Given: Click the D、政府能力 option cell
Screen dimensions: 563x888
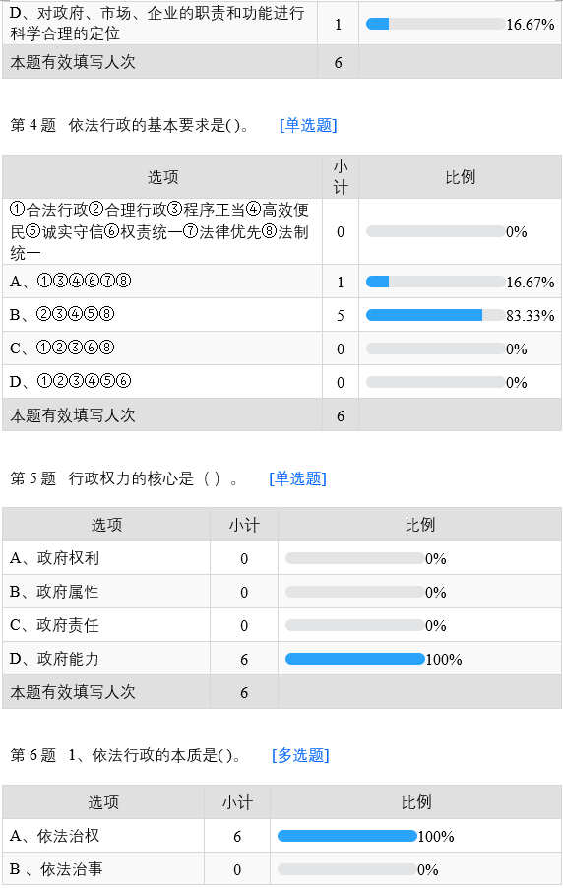Looking at the screenshot, I should [x=106, y=659].
